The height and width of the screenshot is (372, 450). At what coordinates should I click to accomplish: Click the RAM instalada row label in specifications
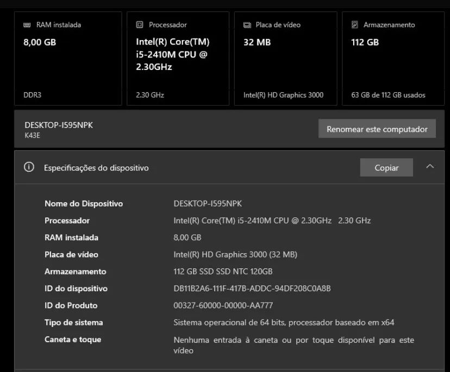point(71,238)
